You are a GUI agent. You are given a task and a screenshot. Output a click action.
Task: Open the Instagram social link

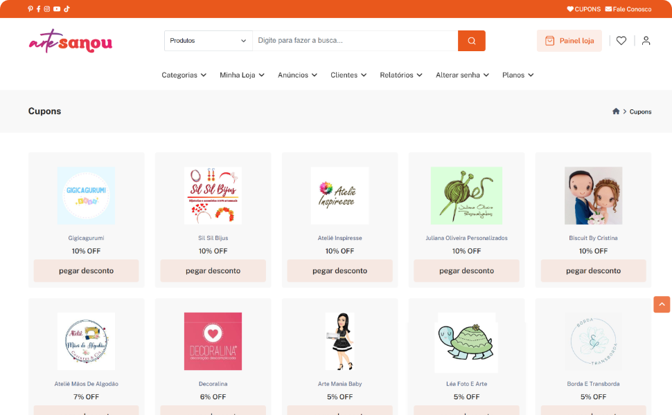pyautogui.click(x=47, y=9)
